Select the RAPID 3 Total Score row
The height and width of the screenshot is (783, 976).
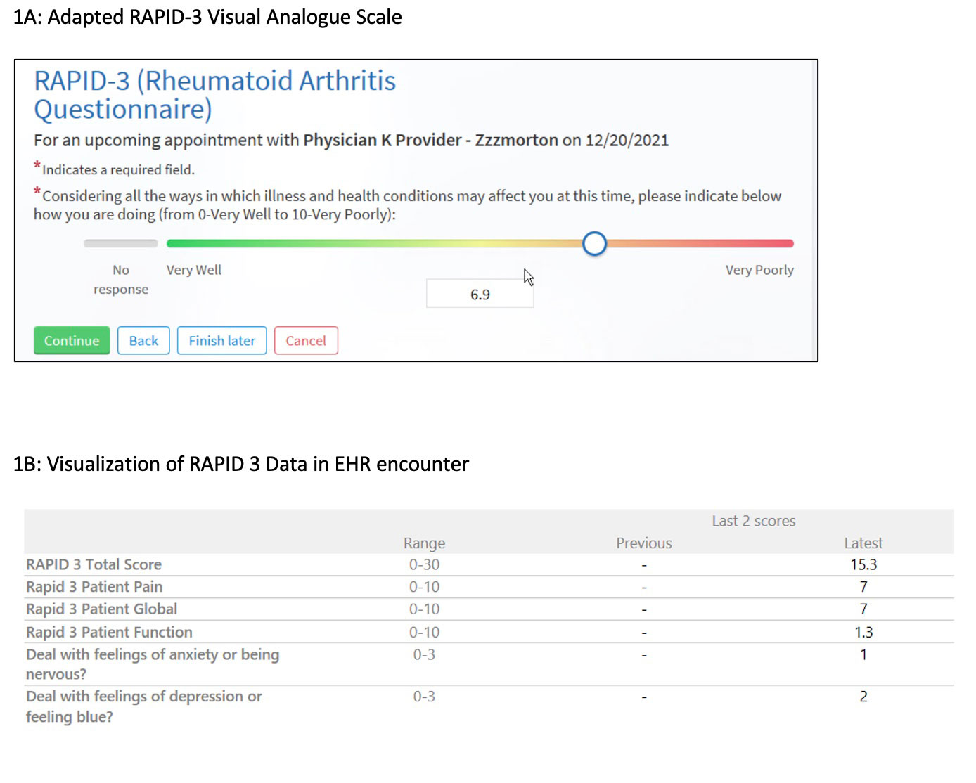click(94, 564)
